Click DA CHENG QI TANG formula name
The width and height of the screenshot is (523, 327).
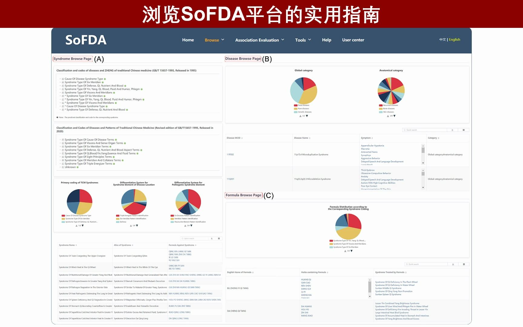point(236,311)
